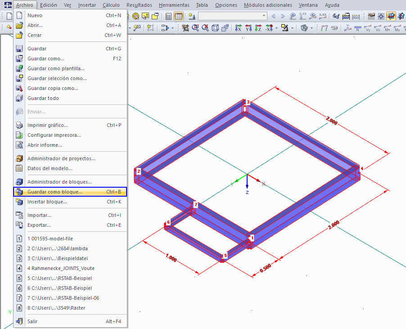Set view in Y direction
This screenshot has width=406, height=329.
point(248,28)
